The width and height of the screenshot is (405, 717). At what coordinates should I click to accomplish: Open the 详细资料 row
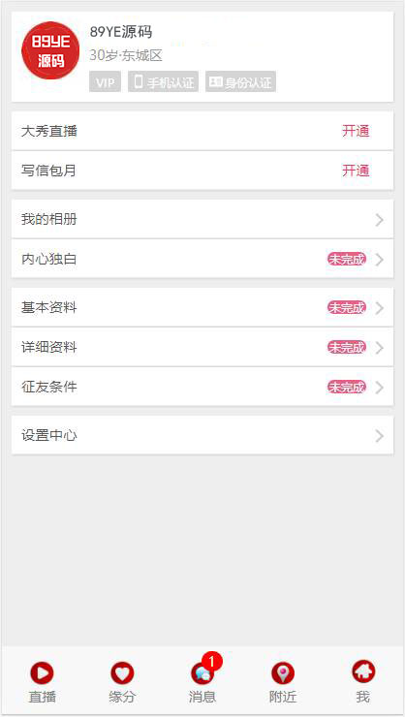(202, 348)
